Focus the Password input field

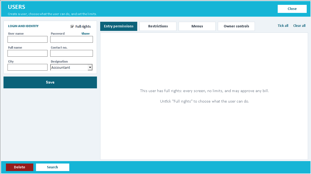point(72,39)
